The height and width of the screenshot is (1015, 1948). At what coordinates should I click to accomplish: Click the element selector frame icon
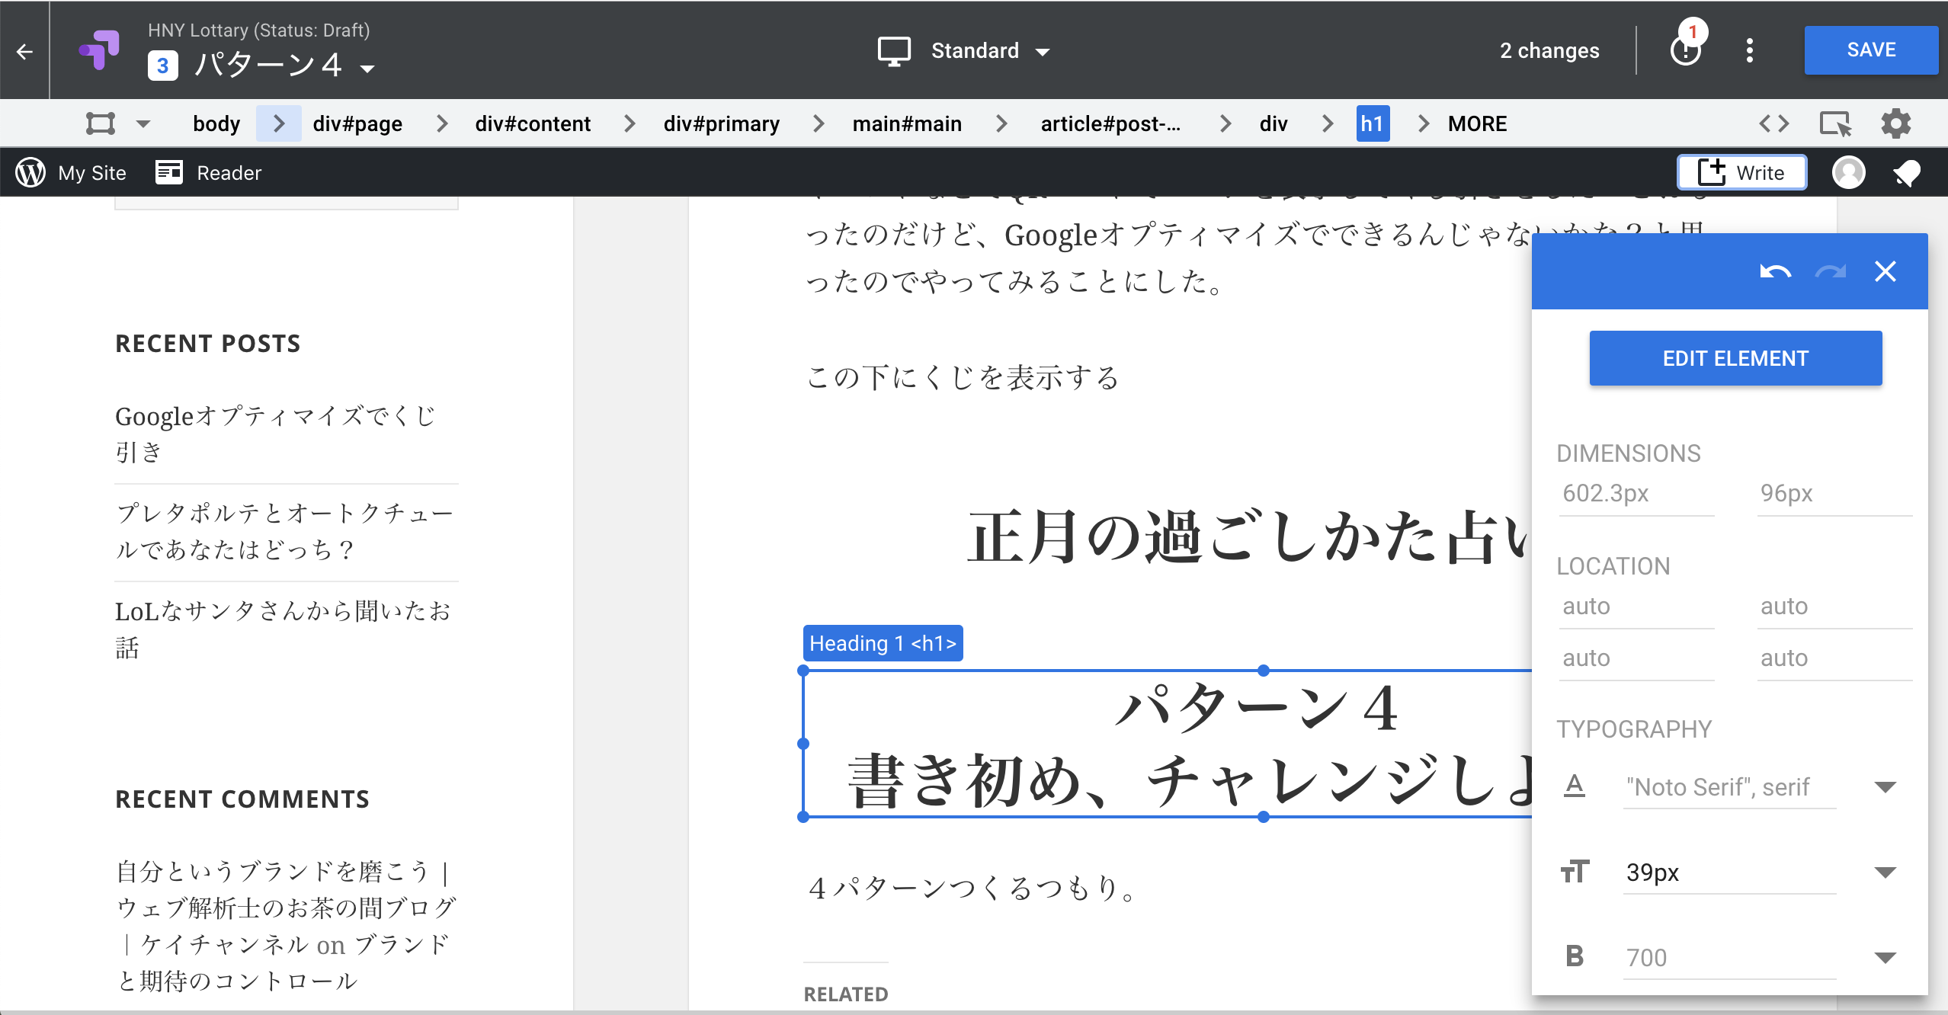(x=101, y=123)
